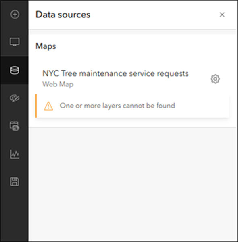Select the View monitor icon in sidebar
The width and height of the screenshot is (238, 242).
(15, 42)
